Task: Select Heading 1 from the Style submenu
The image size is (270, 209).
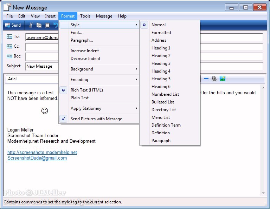Action: point(161,48)
